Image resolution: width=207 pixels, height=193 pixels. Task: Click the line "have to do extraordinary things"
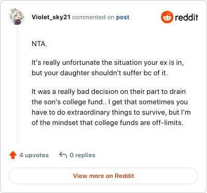111,112
